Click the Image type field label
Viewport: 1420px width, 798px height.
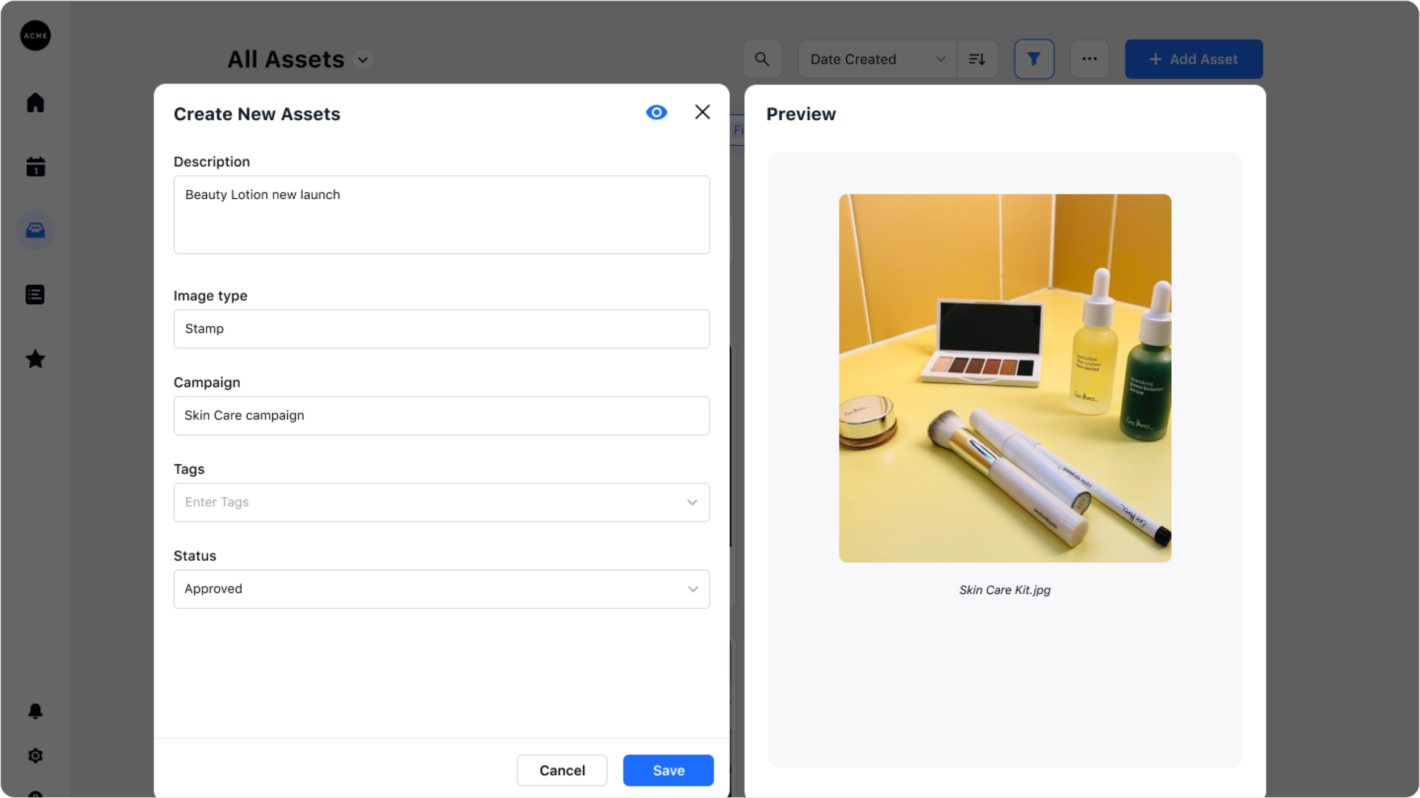[x=210, y=296]
